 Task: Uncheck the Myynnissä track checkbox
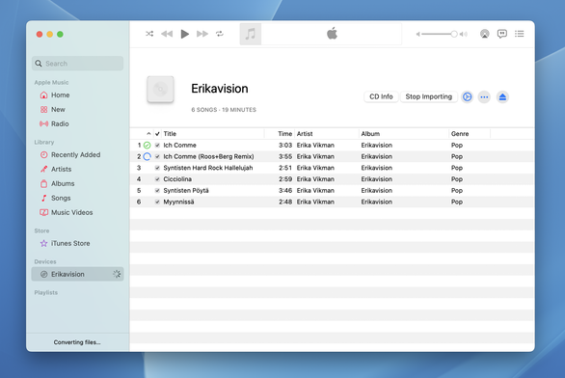point(157,202)
